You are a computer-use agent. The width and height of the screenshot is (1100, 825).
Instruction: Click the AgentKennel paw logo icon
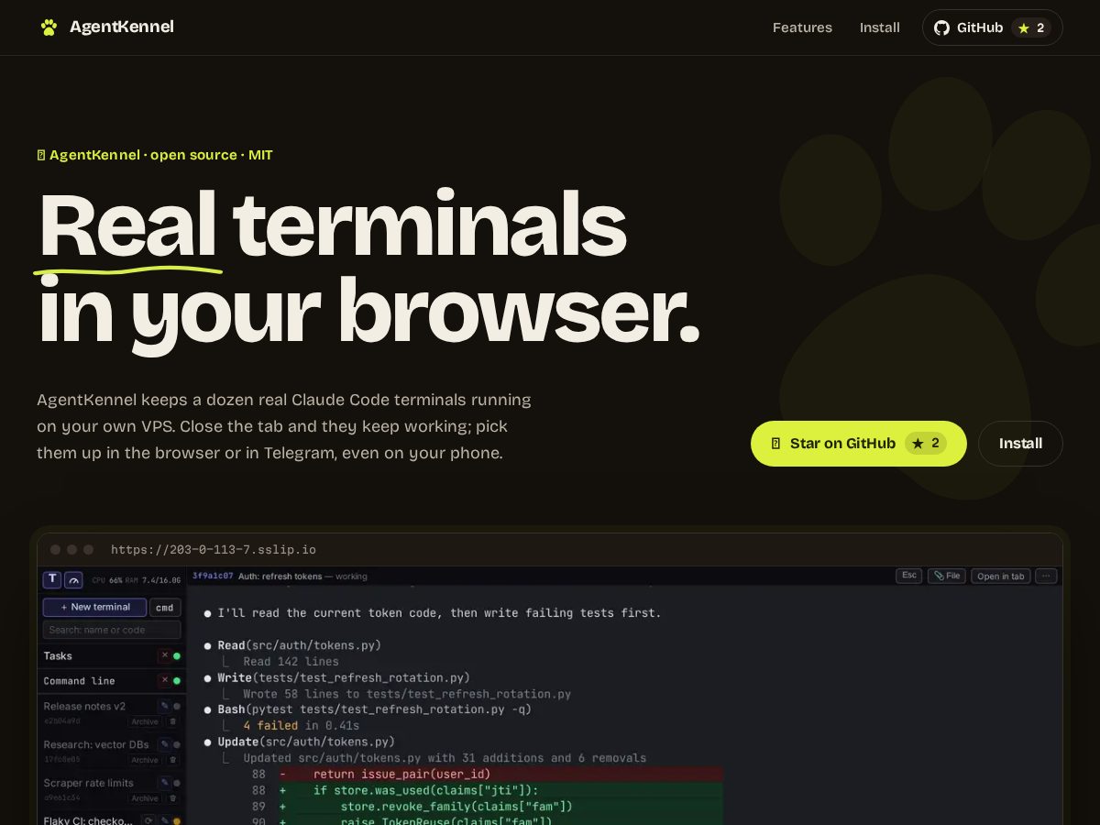coord(49,27)
